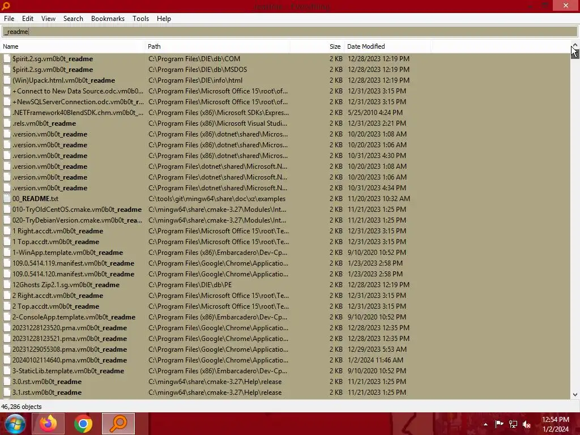Viewport: 580px width, 435px height.
Task: Click file icon of 3.0.rst.vm0b0t_readme
Action: 7,381
